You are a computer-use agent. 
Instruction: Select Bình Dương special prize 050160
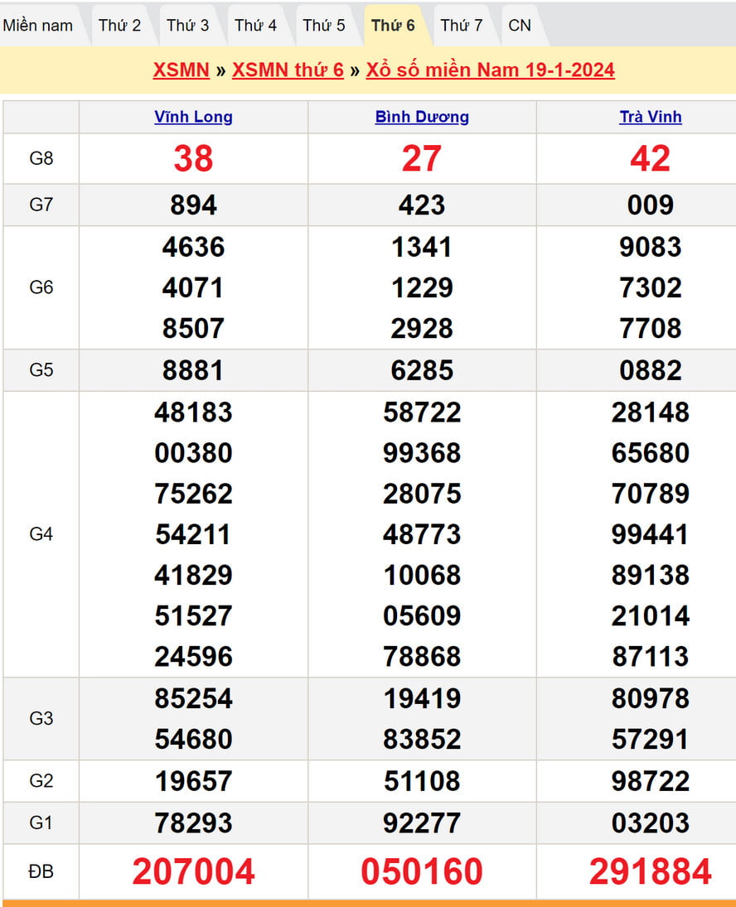click(422, 871)
